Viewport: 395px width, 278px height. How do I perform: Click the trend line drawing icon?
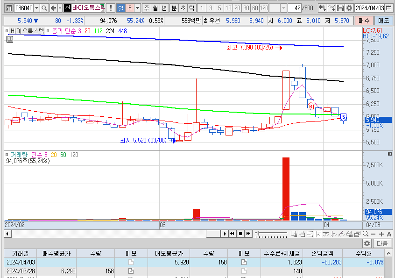point(325,234)
